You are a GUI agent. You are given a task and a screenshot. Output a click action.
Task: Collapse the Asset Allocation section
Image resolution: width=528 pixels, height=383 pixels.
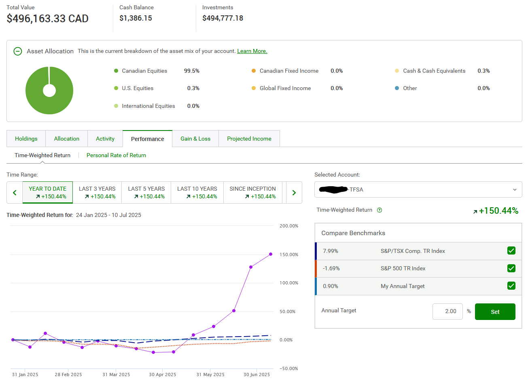(x=18, y=51)
